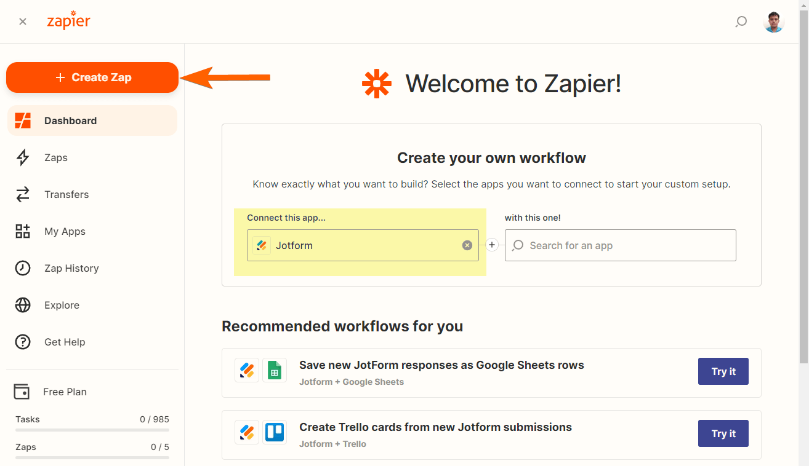The height and width of the screenshot is (466, 809).
Task: Try the JotForm to Google Sheets workflow
Action: (723, 371)
